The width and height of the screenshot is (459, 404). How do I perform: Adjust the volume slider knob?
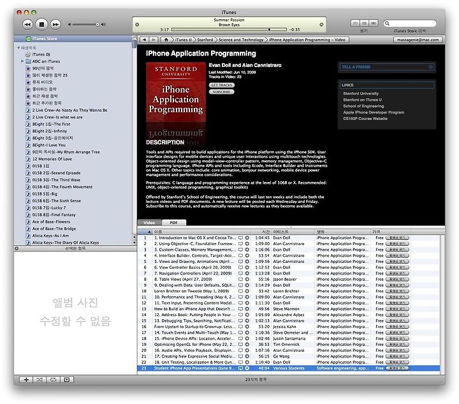[x=97, y=25]
